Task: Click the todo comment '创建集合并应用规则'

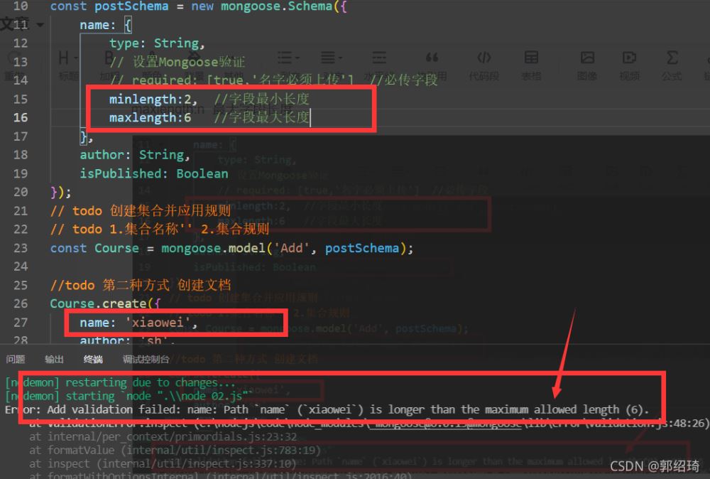Action: tap(170, 211)
